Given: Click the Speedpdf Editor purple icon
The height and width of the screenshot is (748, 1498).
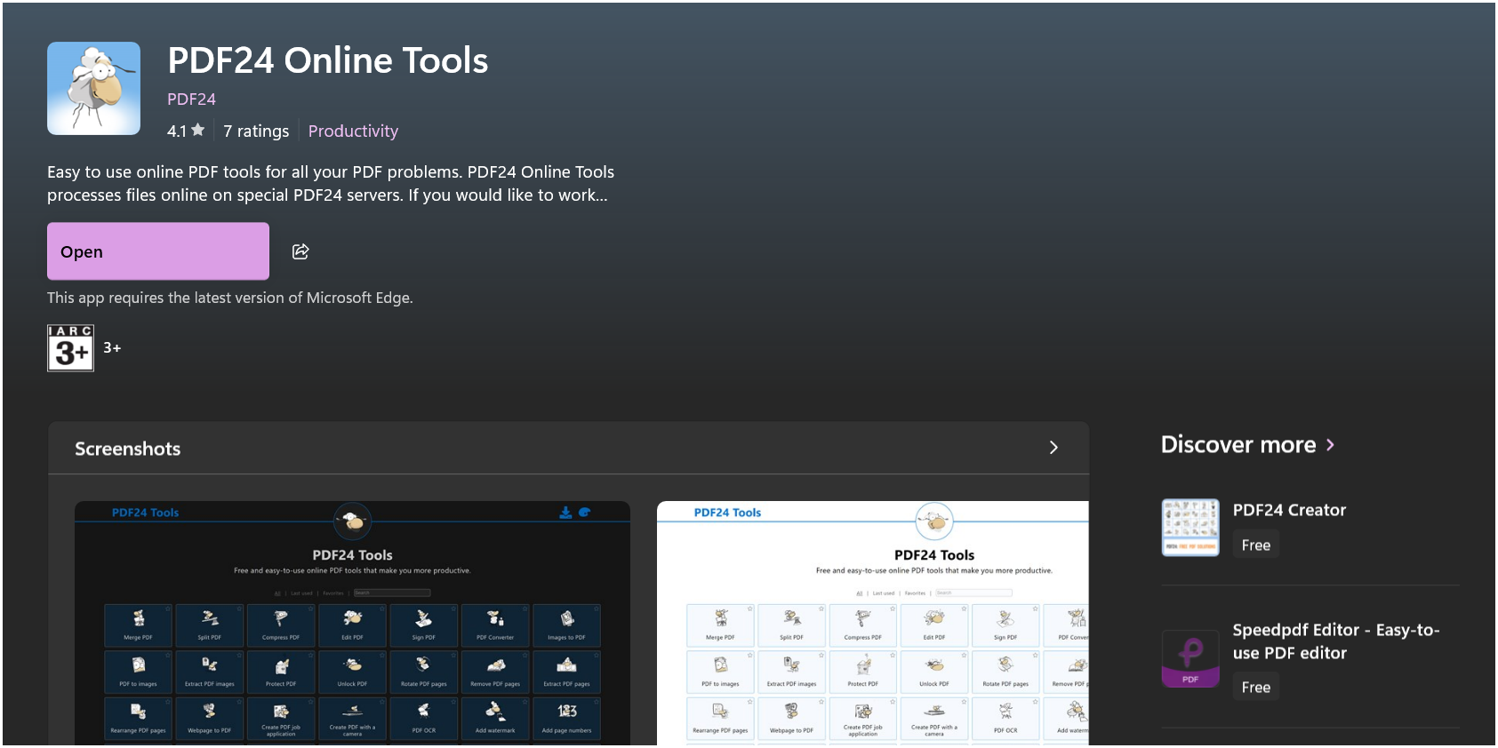Looking at the screenshot, I should click(x=1190, y=658).
